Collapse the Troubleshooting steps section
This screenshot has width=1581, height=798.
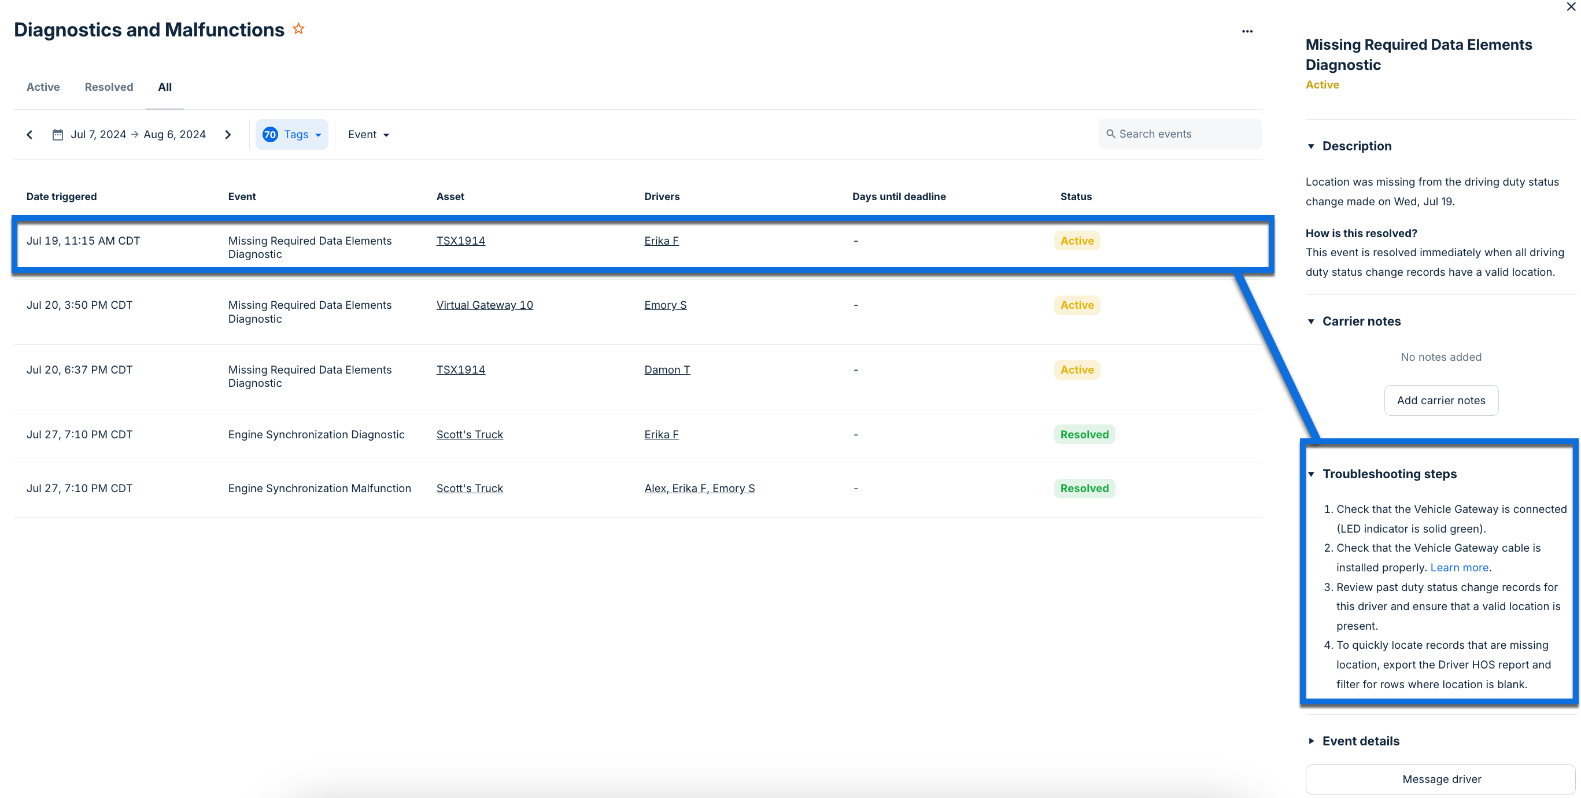tap(1311, 474)
